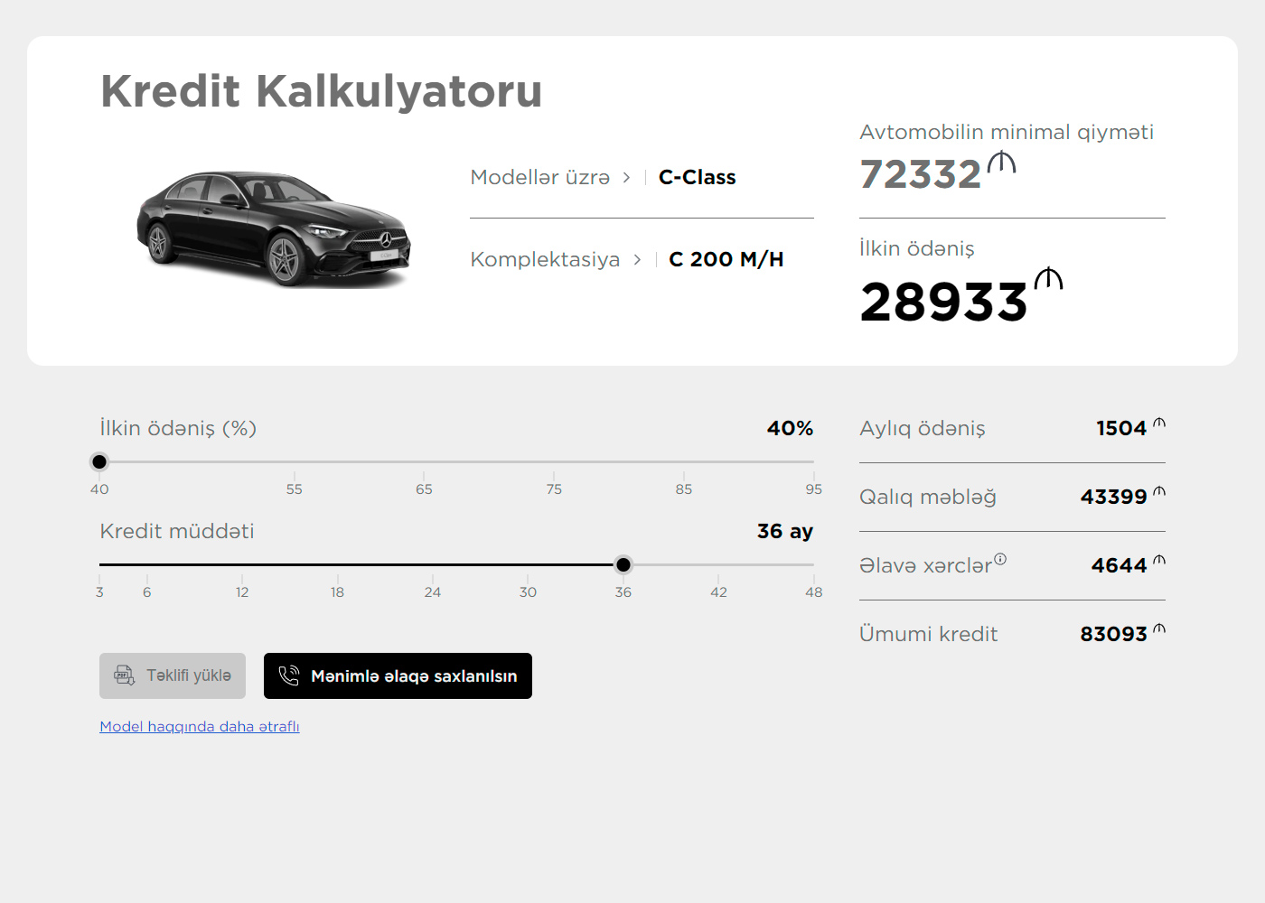Open the C 200 M/H trim dropdown
Viewport: 1265px width, 903px height.
[x=726, y=260]
